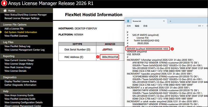The image size is (208, 107).
Task: Open View License Usage History
Action: pos(19,64)
